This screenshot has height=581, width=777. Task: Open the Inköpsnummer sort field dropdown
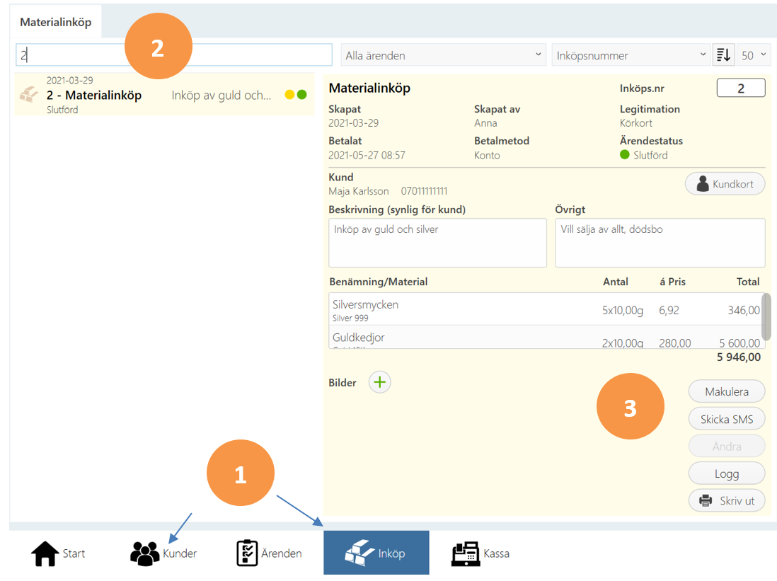[x=631, y=55]
